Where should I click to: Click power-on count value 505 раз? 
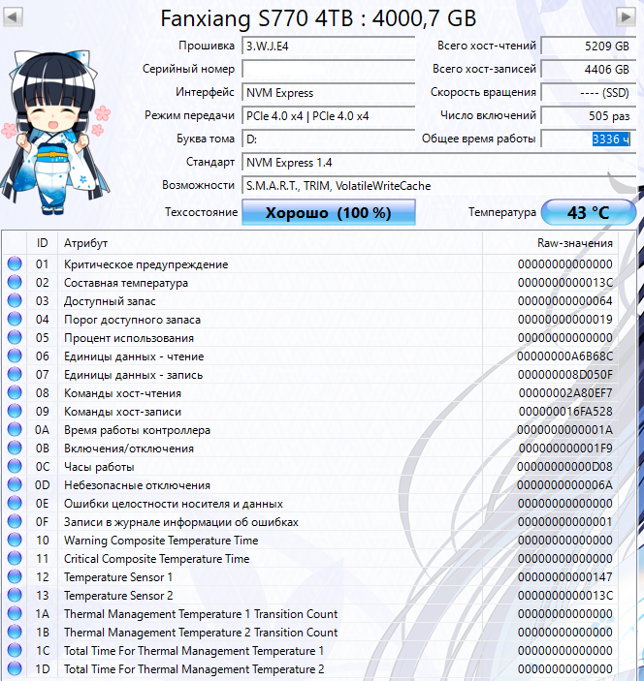pyautogui.click(x=588, y=116)
